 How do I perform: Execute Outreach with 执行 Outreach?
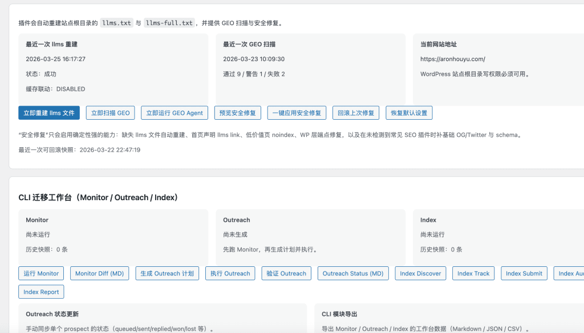(x=230, y=273)
